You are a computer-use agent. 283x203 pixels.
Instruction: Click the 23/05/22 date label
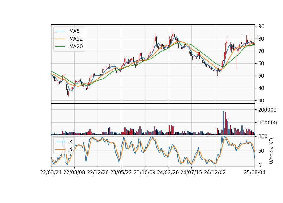(121, 172)
